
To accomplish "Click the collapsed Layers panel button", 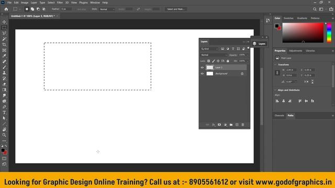I will pos(259,44).
